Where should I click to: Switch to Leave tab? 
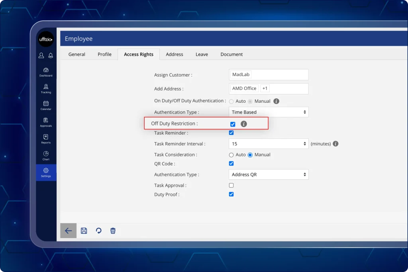(x=202, y=54)
